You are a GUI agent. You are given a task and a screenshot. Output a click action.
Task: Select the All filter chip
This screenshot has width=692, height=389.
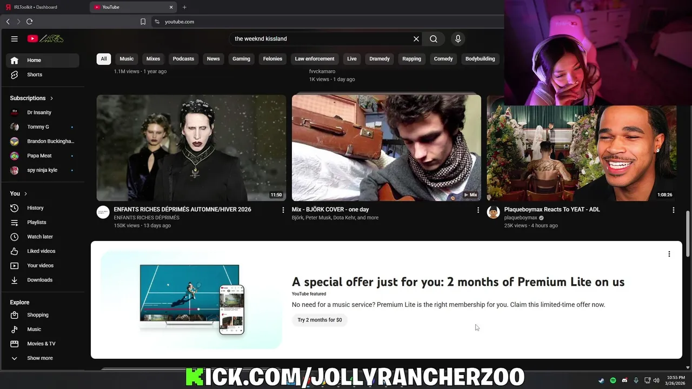point(104,59)
